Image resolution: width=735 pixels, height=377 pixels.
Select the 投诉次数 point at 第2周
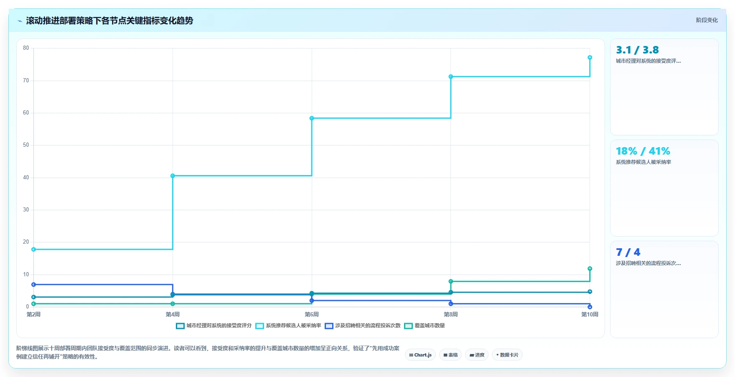click(x=34, y=285)
